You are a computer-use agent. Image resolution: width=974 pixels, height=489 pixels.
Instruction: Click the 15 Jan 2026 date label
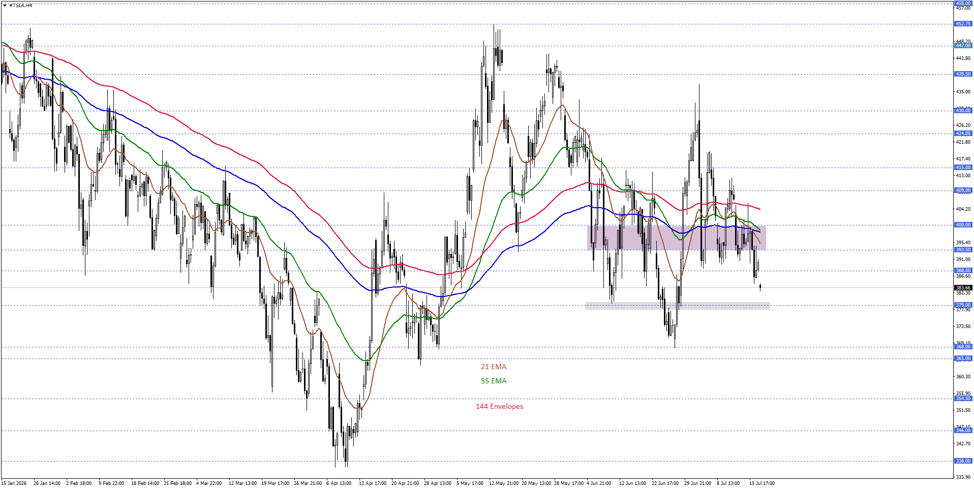[14, 483]
